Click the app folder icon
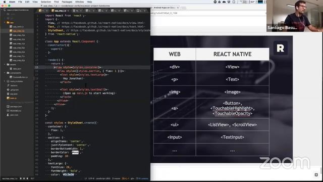Viewport: 323px width, 182px height. tap(8, 22)
